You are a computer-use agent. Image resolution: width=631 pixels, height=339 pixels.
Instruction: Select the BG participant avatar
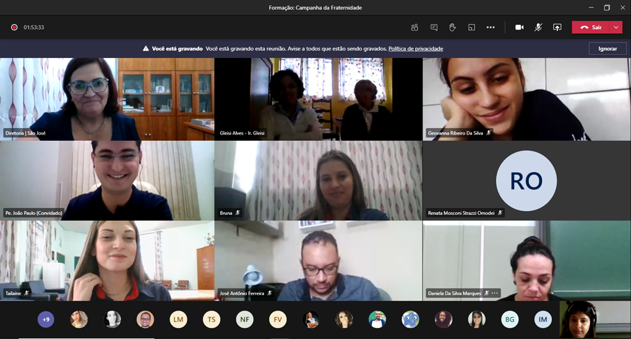click(x=510, y=319)
